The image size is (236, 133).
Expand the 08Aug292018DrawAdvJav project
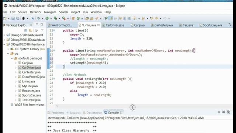4,40
